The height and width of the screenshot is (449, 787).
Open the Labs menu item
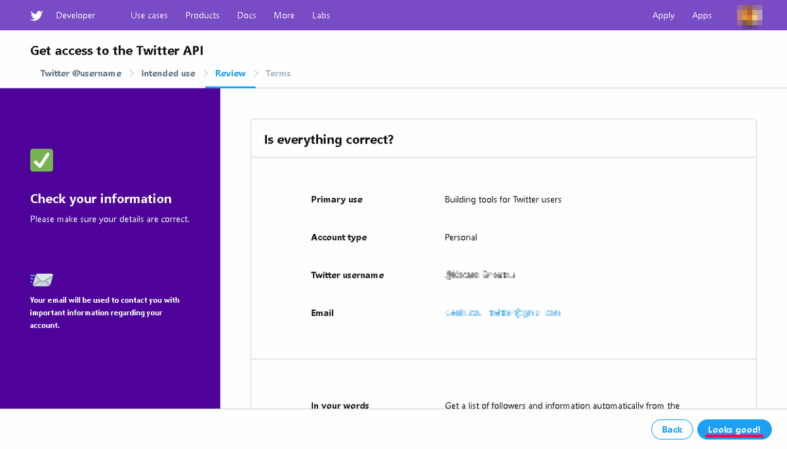321,16
